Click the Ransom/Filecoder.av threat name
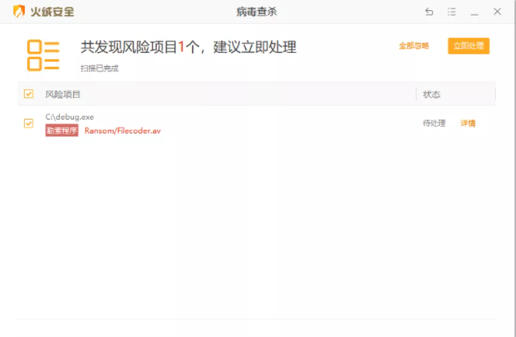This screenshot has height=337, width=516. (123, 130)
